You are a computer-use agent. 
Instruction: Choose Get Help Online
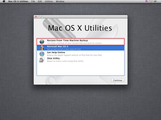pos(80,54)
